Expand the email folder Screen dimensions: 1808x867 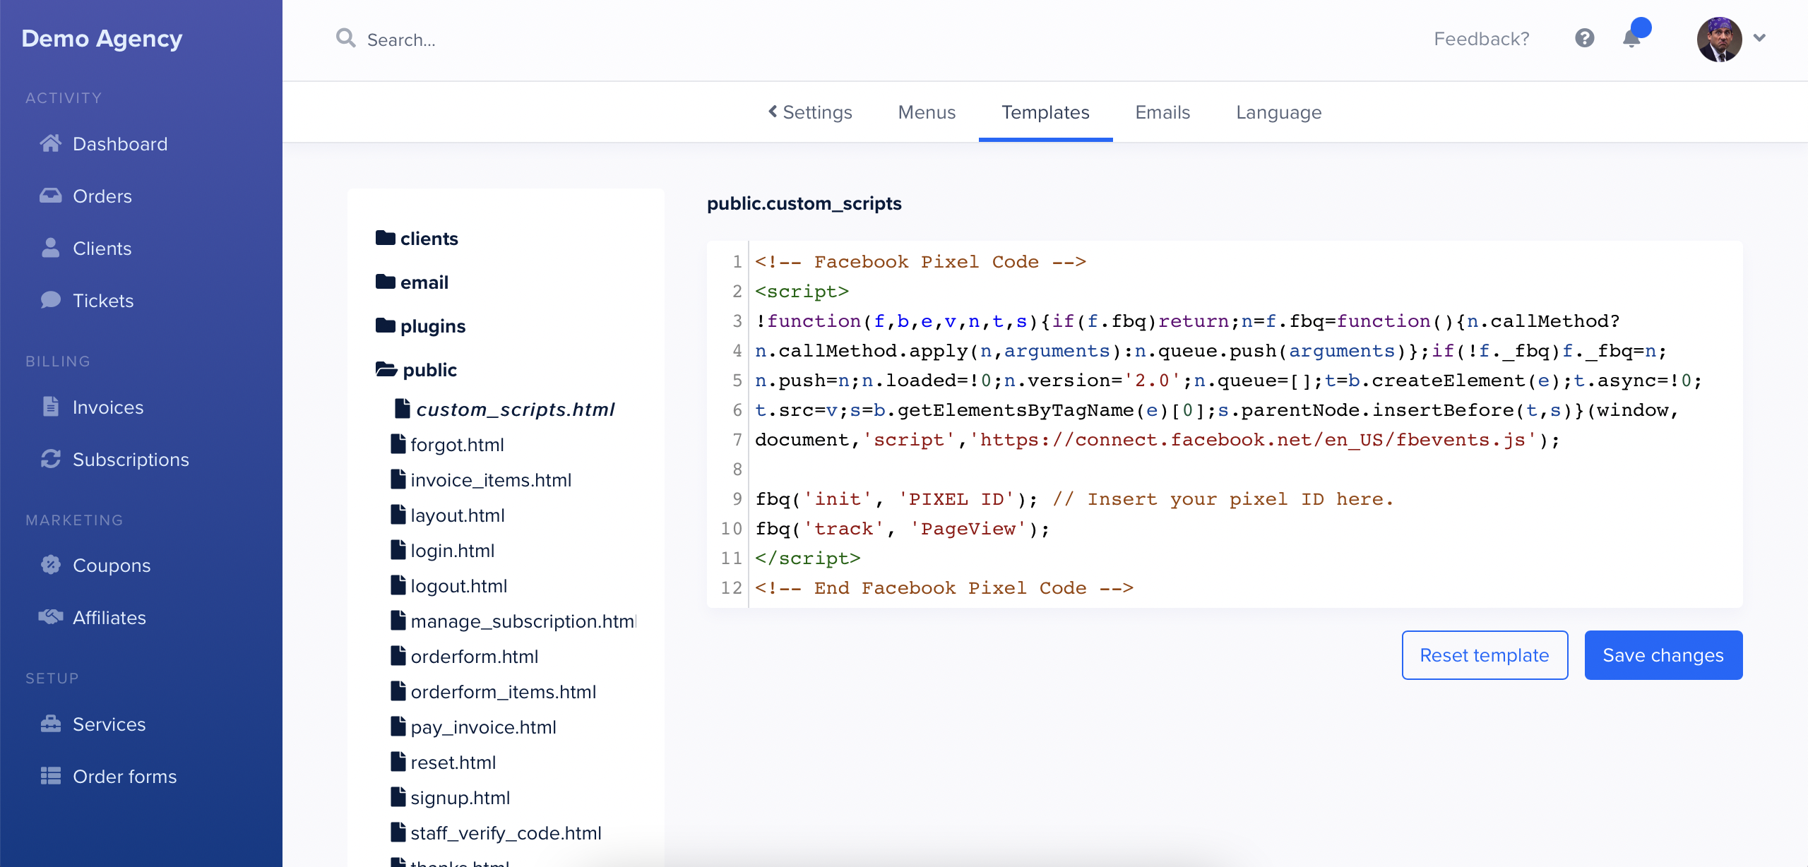click(412, 282)
